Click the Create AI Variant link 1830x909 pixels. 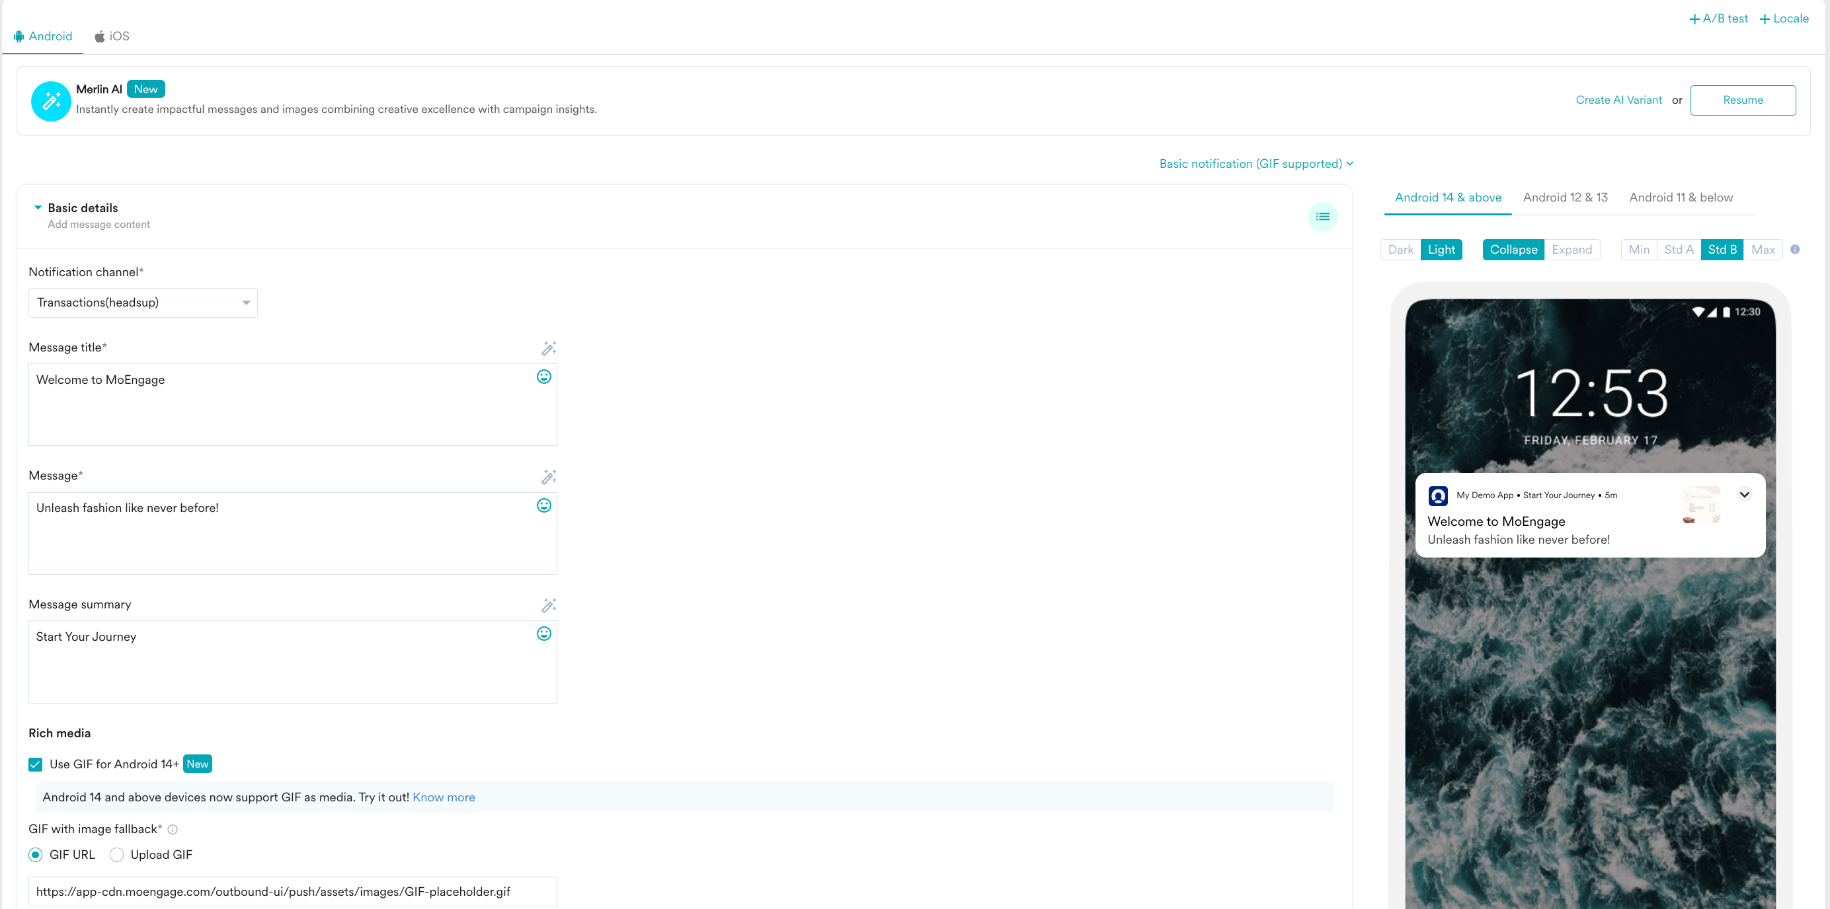pos(1618,100)
